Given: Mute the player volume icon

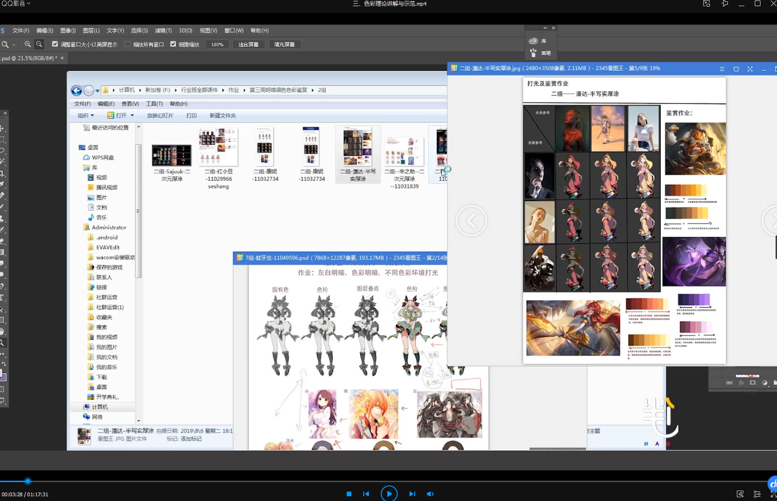Looking at the screenshot, I should pos(430,494).
